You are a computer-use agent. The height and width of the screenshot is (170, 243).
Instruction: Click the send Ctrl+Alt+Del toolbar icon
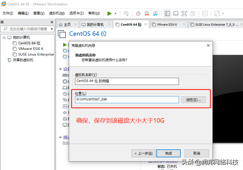tap(126, 14)
